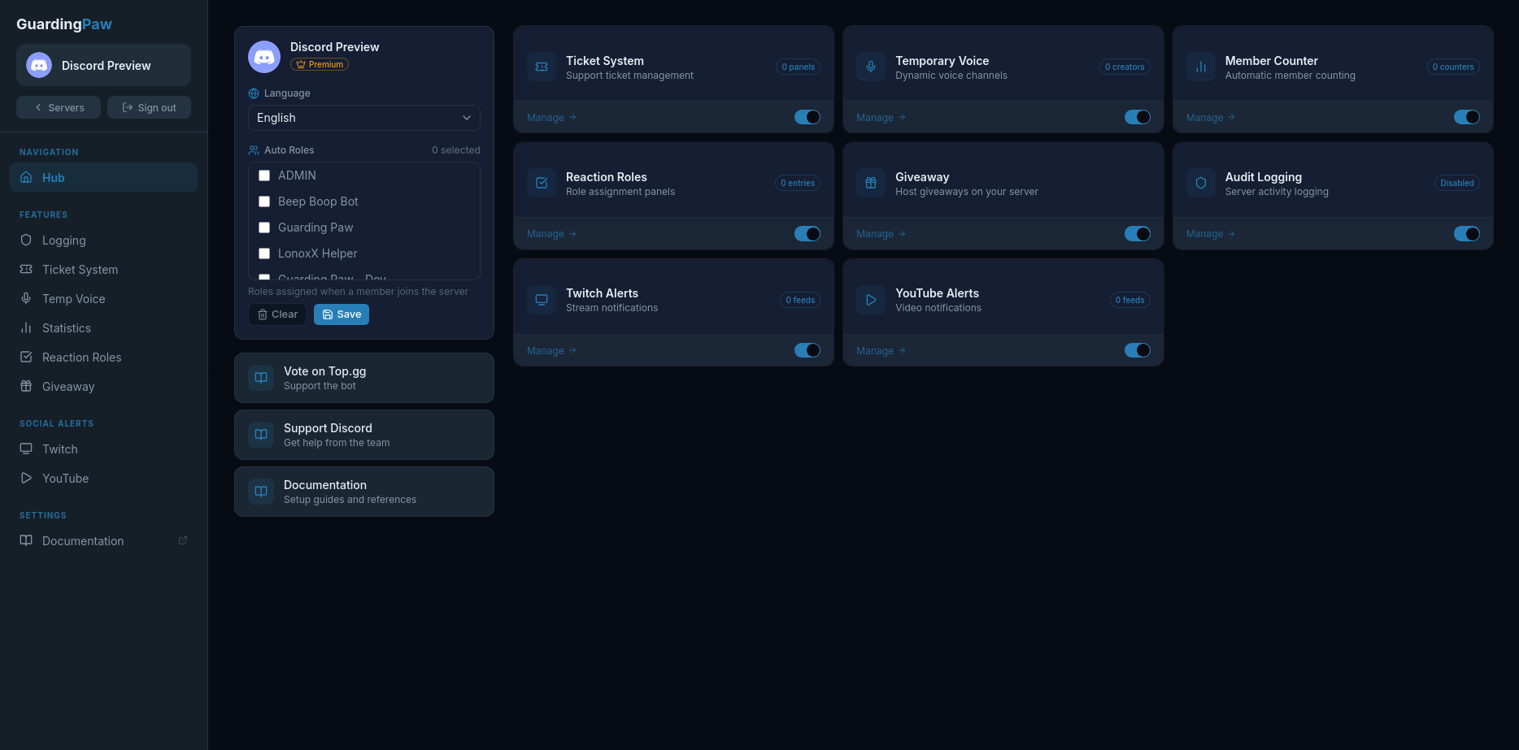The width and height of the screenshot is (1519, 750).
Task: Open Ticket System from the sidebar
Action: pyautogui.click(x=103, y=269)
